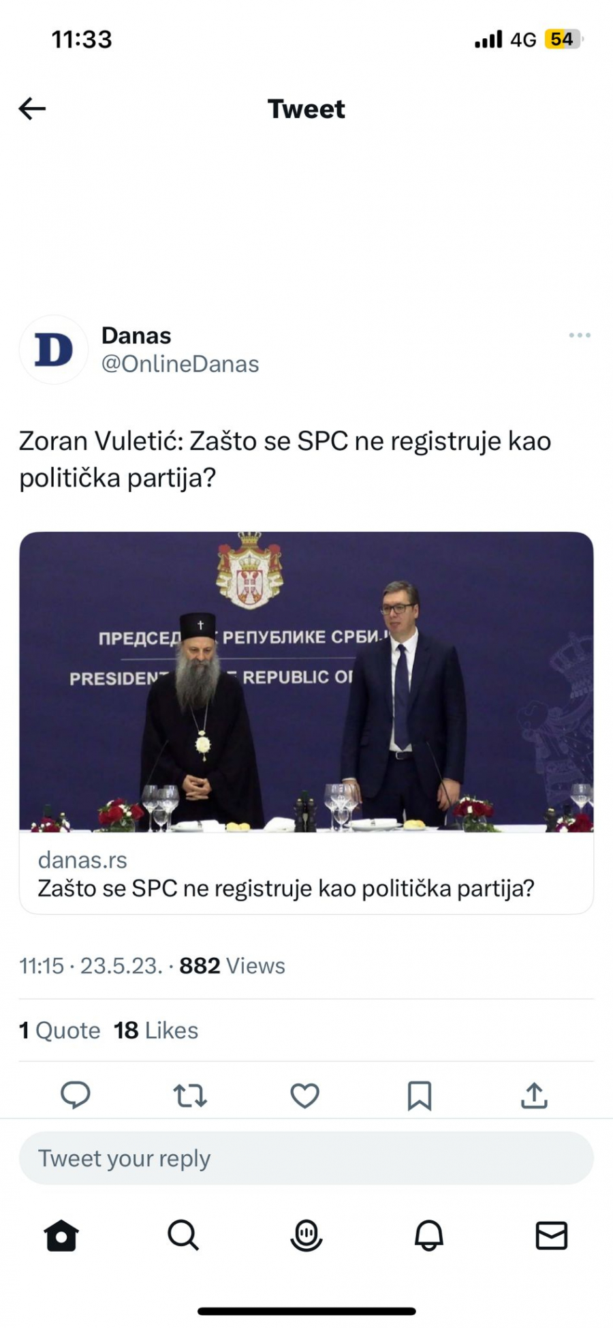View the 1 Quote list

click(59, 1031)
